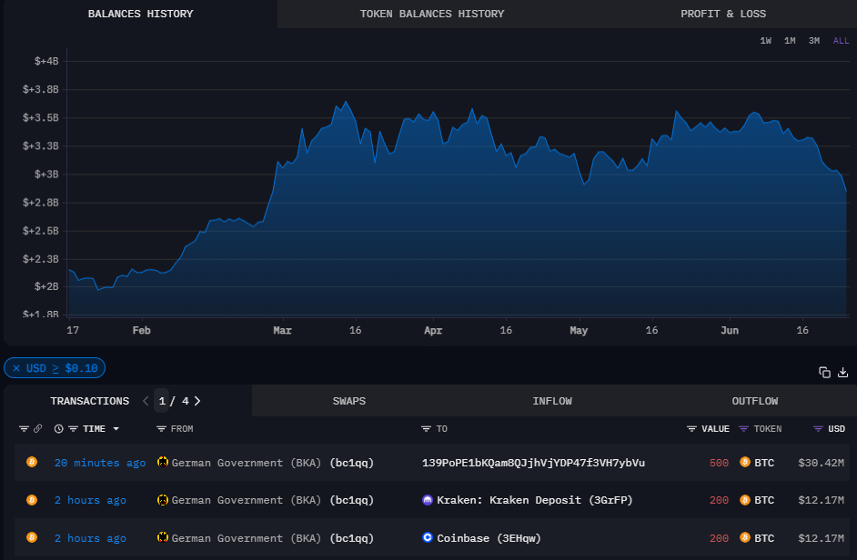Click the clock icon beside TIME header

(x=59, y=428)
